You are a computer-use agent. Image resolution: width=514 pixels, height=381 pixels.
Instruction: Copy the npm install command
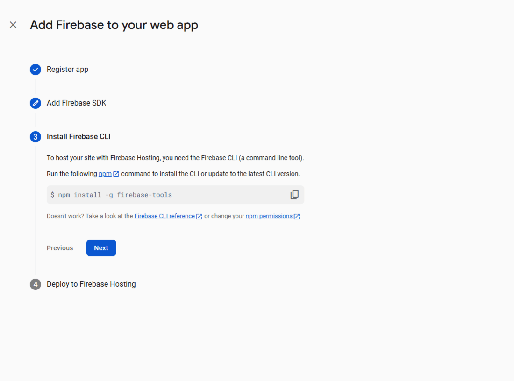tap(294, 195)
